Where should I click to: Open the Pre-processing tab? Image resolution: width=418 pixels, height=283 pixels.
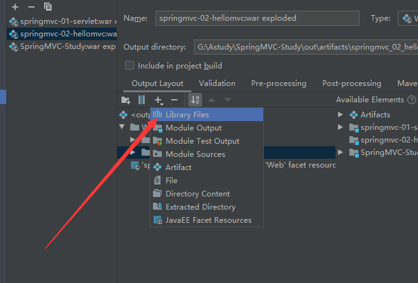[x=279, y=83]
